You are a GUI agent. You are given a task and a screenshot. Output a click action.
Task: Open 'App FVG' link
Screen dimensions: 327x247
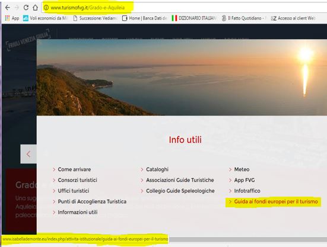click(245, 180)
